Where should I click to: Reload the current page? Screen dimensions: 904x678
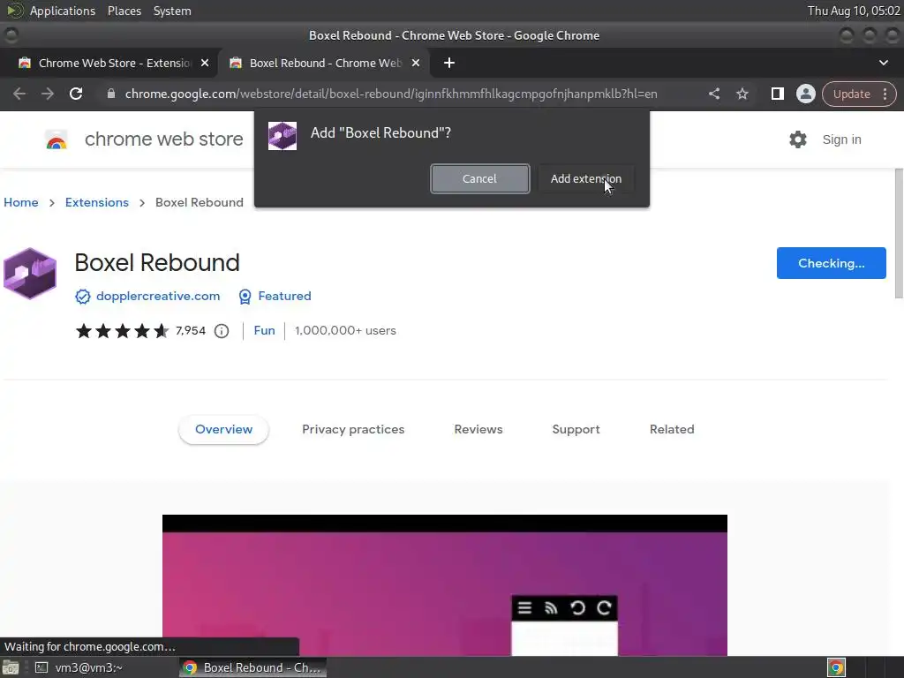click(x=76, y=94)
